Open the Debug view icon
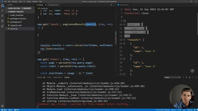Image resolution: width=198 pixels, height=111 pixels. coord(2,21)
